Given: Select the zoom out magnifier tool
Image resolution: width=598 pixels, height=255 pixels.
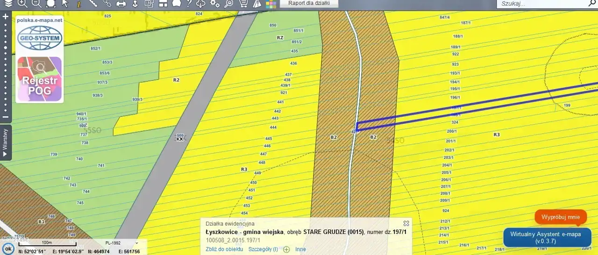Looking at the screenshot, I should [x=36, y=4].
